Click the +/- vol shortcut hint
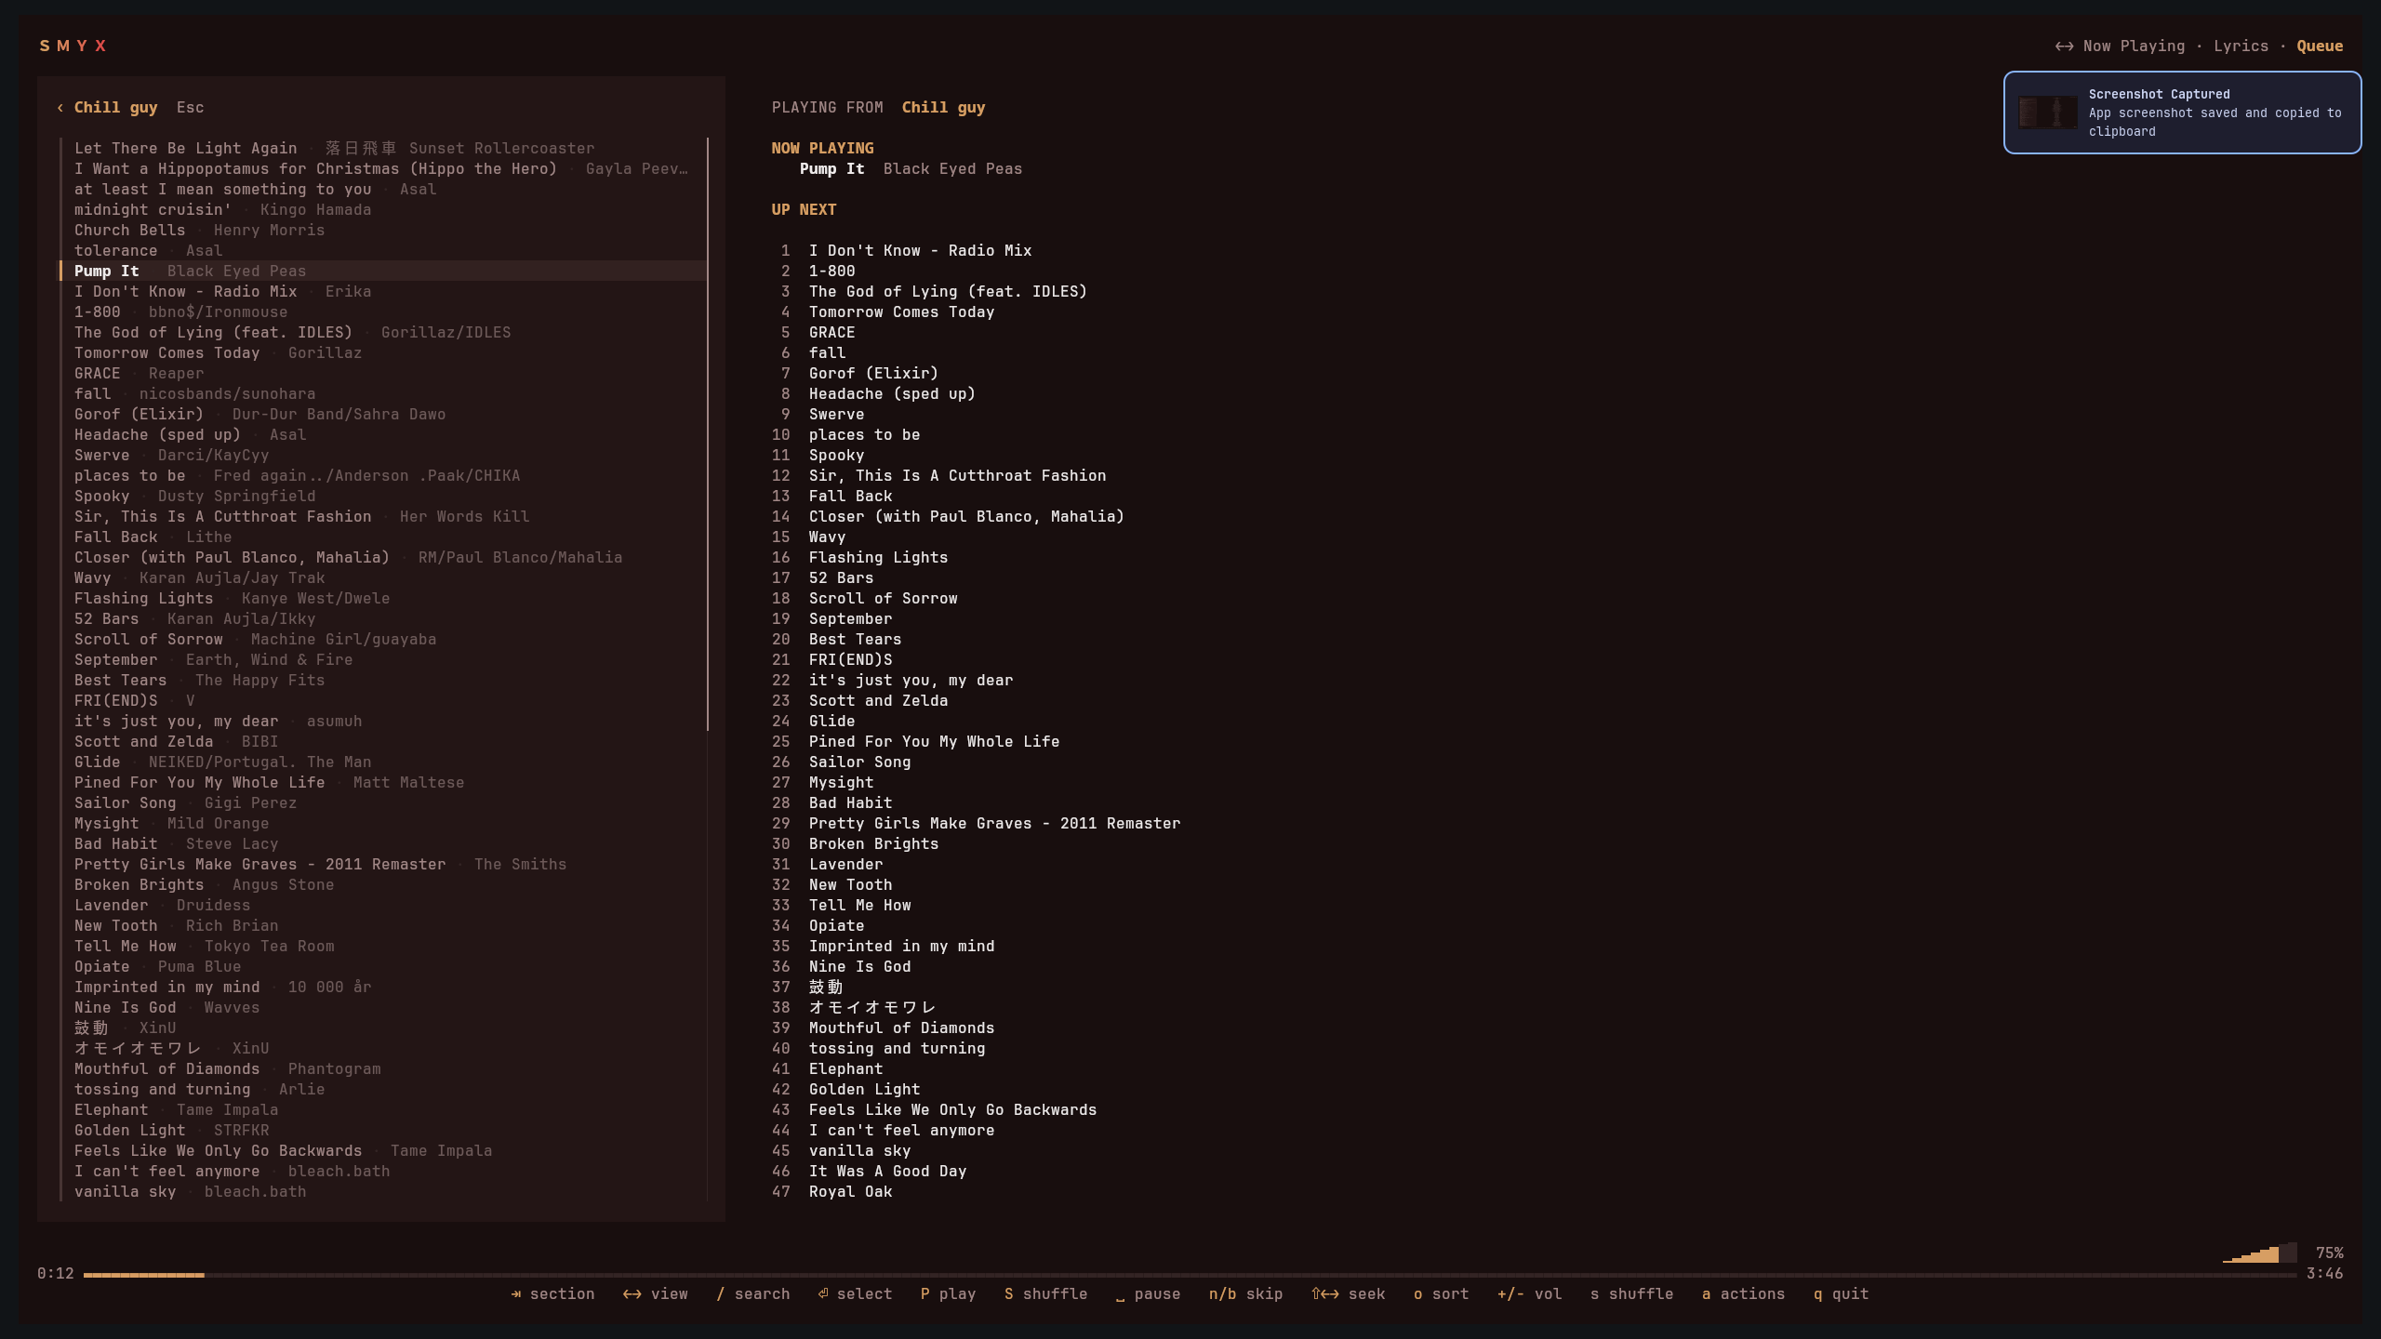The height and width of the screenshot is (1339, 2381). pyautogui.click(x=1530, y=1294)
